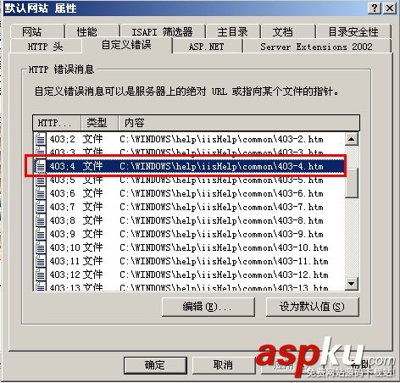Close the 默认网站 属性 dialog
Viewport: 400px width, 383px height.
tap(390, 8)
